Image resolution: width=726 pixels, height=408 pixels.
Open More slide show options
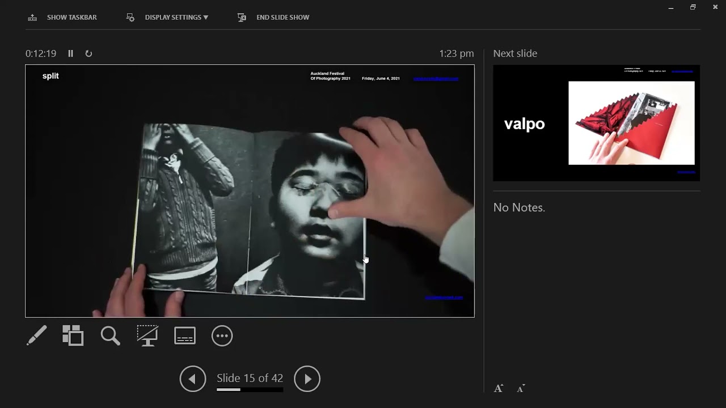tap(222, 335)
